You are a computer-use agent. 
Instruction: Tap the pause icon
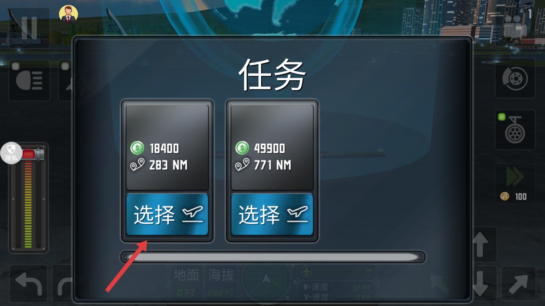pyautogui.click(x=29, y=28)
